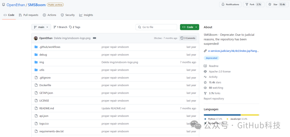This screenshot has width=290, height=137.
Task: Open the .gitignore file name
Action: point(45,78)
